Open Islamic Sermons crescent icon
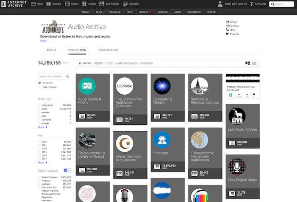297x202 pixels. pos(125,143)
